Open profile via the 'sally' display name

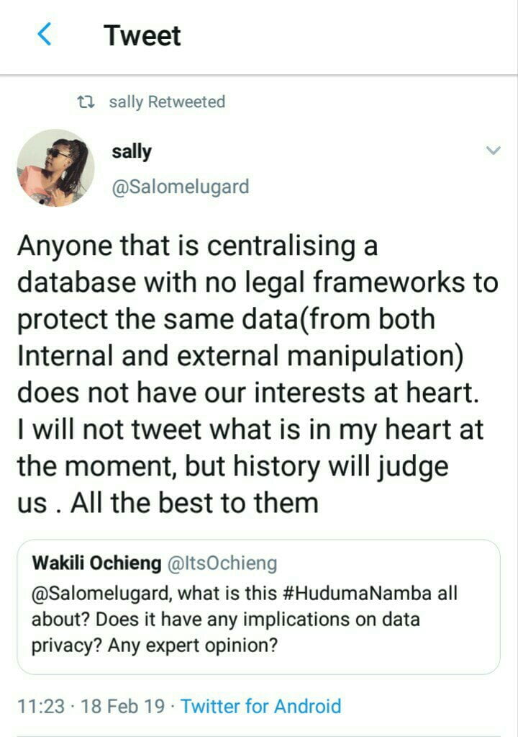pos(132,152)
